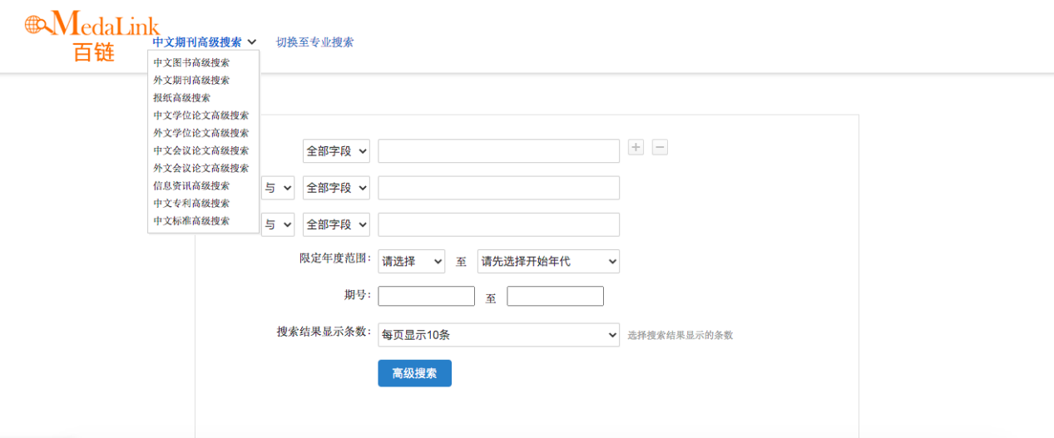Expand the 请选择 start year dropdown
The width and height of the screenshot is (1054, 438).
(411, 261)
